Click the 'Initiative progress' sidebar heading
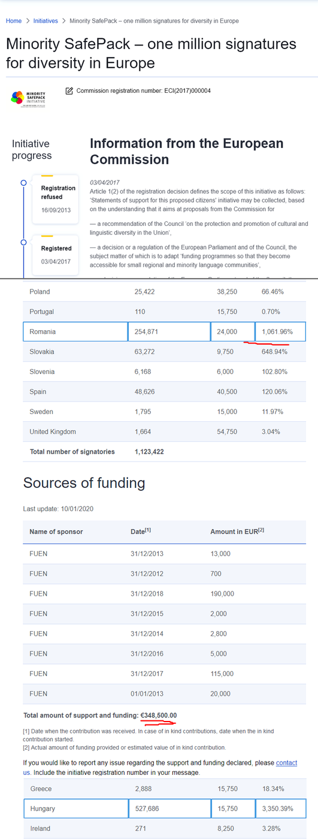318x839 pixels. point(32,150)
